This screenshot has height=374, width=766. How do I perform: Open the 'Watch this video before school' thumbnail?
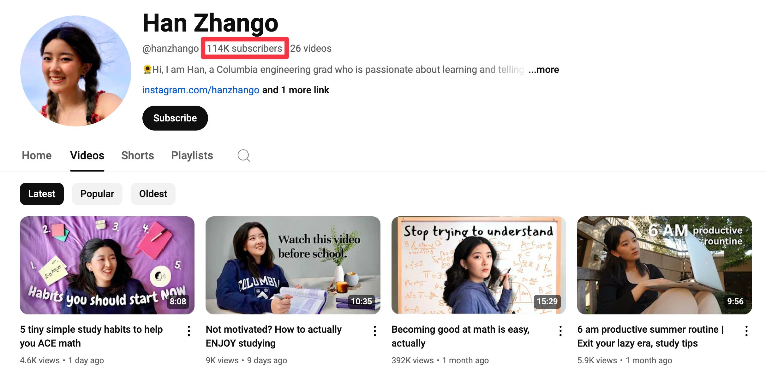(x=293, y=265)
